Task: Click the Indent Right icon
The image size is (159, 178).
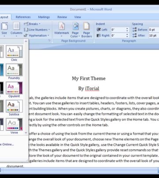Action: pyautogui.click(x=98, y=35)
